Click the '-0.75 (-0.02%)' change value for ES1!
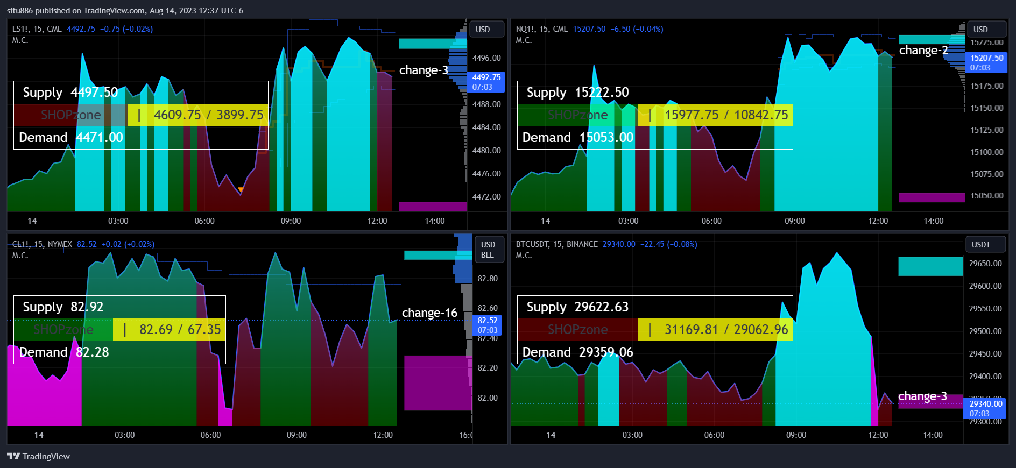The image size is (1016, 468). [126, 29]
